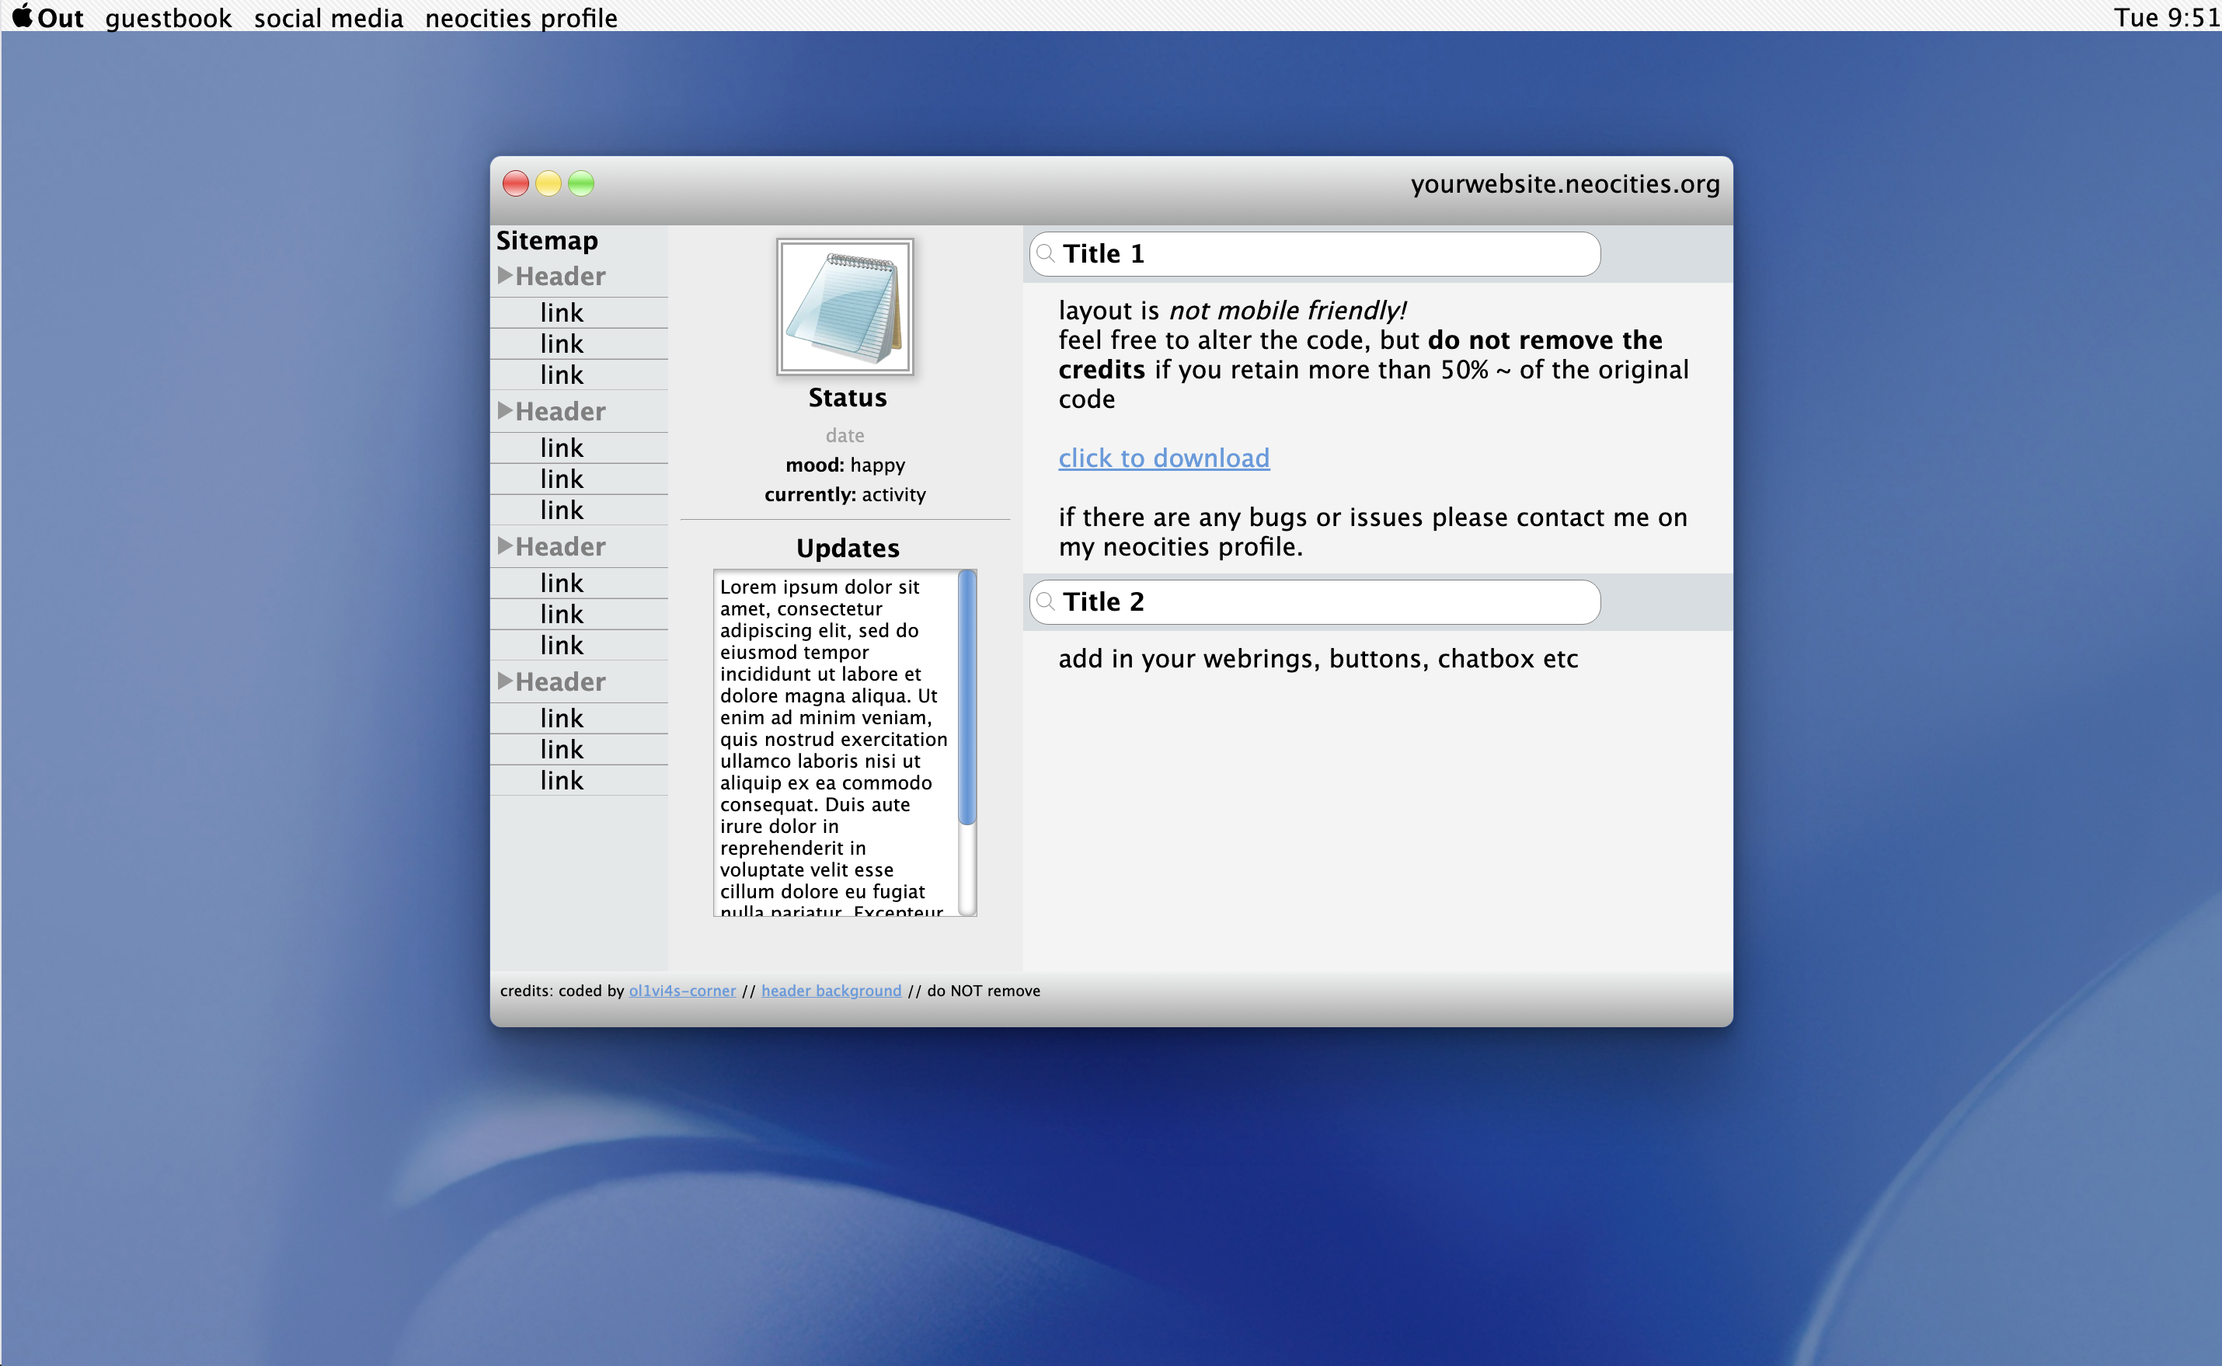Screen dimensions: 2222x1366
Task: Expand the first Header disclosure triangle
Action: pos(505,276)
